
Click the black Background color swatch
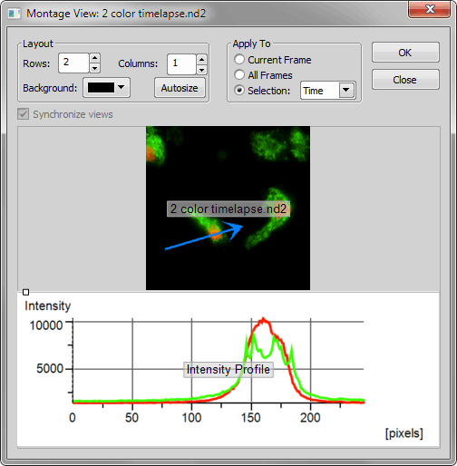pos(101,88)
